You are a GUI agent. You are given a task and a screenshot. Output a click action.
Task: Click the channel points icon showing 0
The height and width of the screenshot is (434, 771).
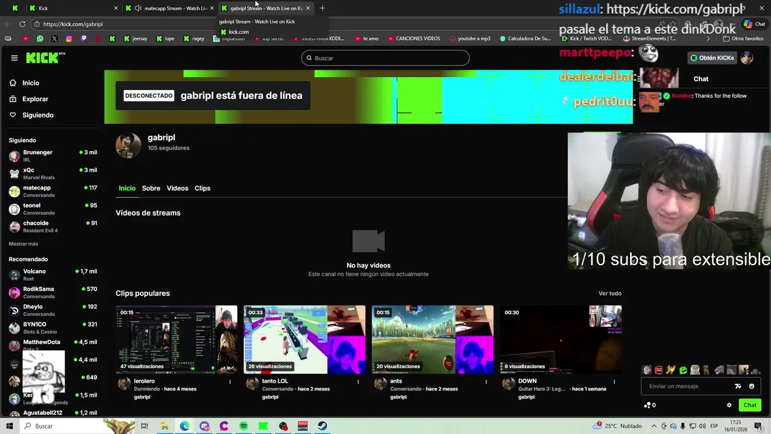click(x=649, y=405)
